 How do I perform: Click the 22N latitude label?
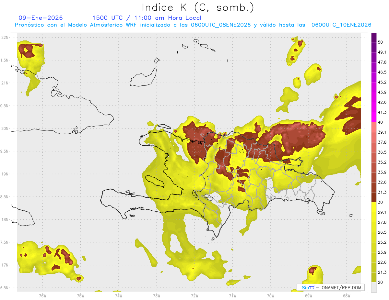click(6, 38)
